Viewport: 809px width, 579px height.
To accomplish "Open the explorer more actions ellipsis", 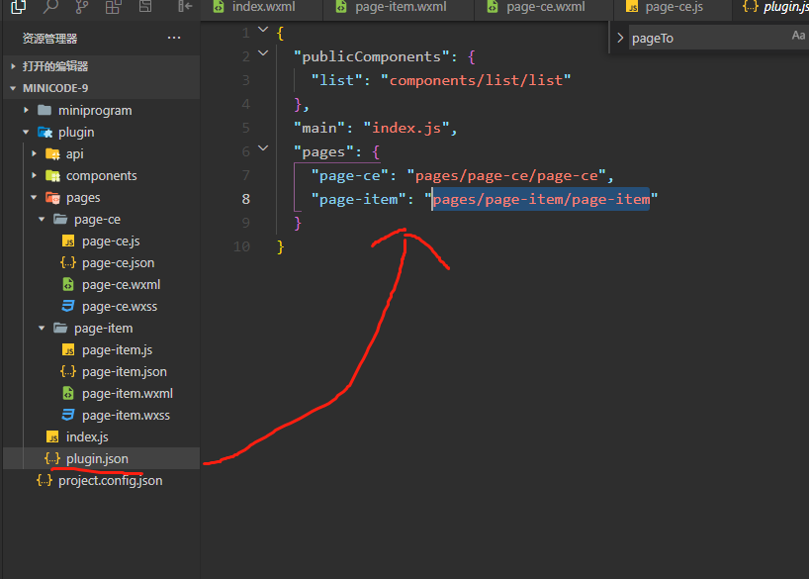I will tap(174, 38).
